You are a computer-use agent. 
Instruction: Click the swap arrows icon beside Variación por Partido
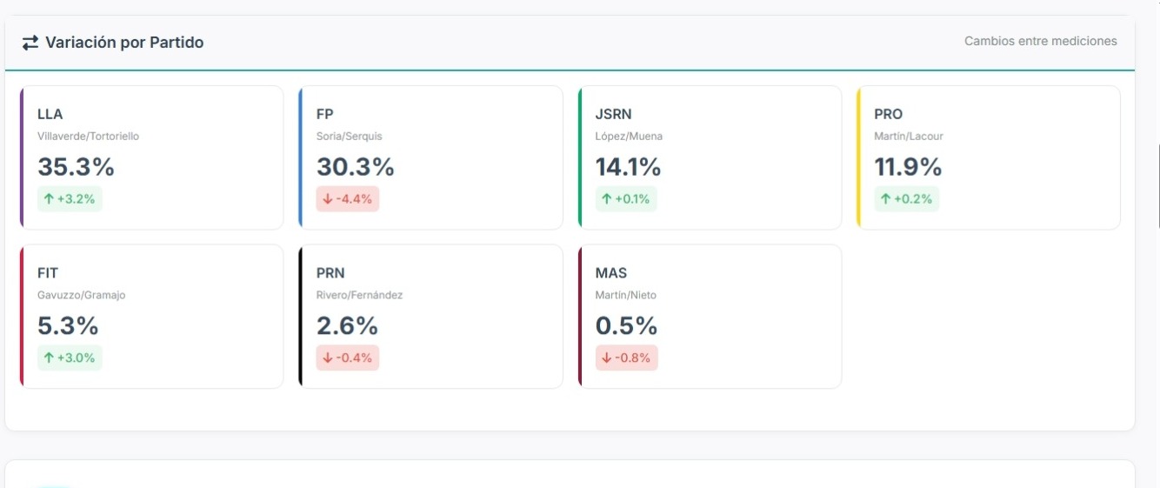pyautogui.click(x=30, y=43)
